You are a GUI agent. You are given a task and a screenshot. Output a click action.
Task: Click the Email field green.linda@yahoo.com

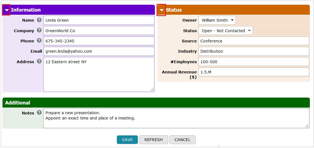99,51
